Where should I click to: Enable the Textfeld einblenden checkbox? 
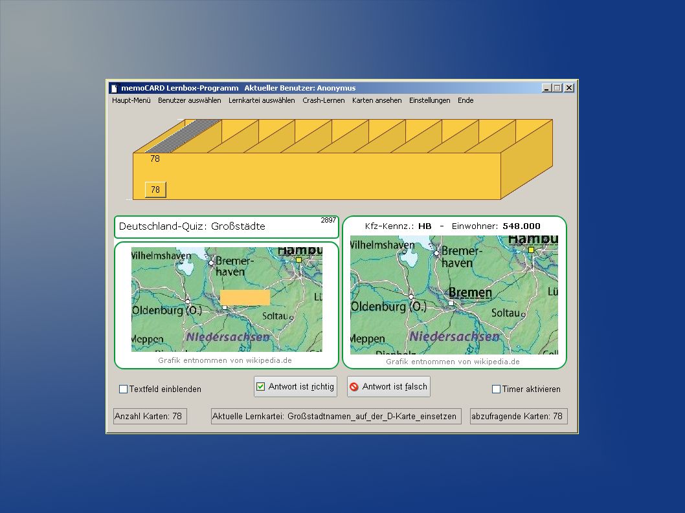coord(124,389)
